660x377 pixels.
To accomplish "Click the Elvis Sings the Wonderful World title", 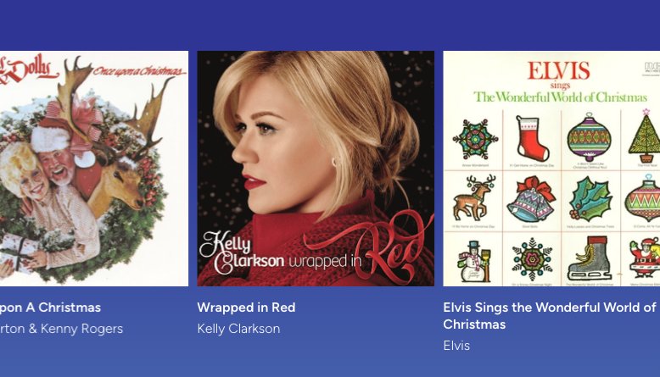I will click(551, 316).
